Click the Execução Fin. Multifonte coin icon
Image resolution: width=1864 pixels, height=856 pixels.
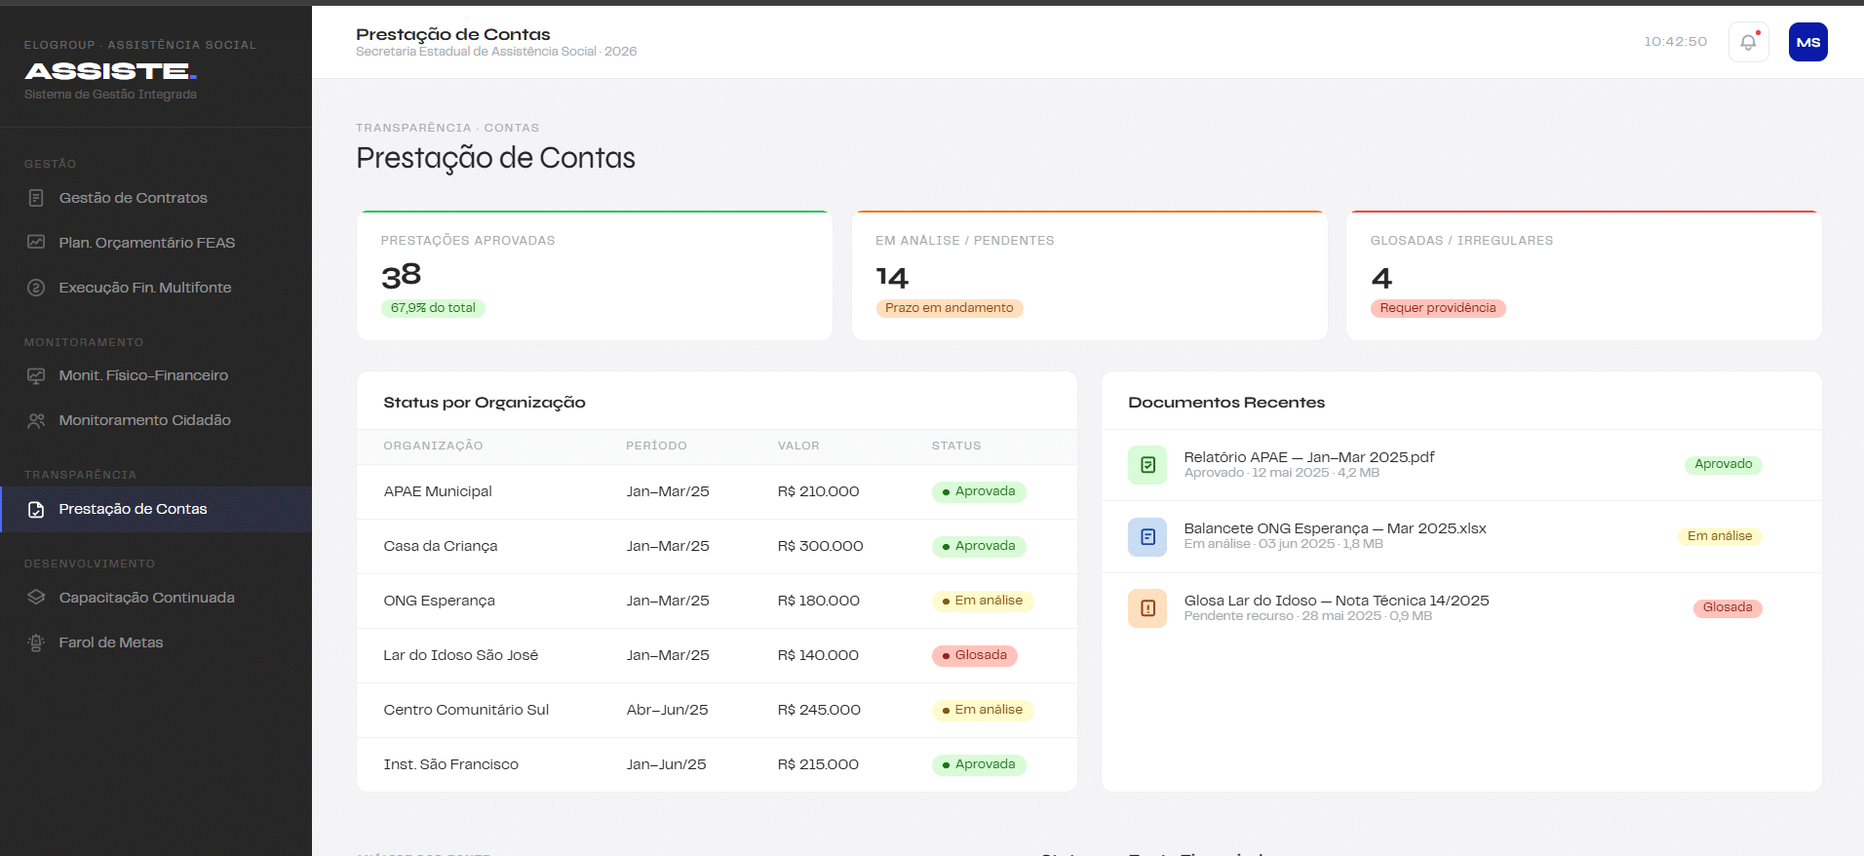(x=36, y=288)
